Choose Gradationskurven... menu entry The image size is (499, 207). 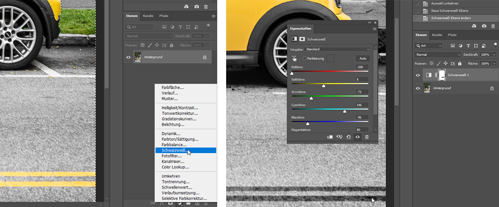[179, 119]
